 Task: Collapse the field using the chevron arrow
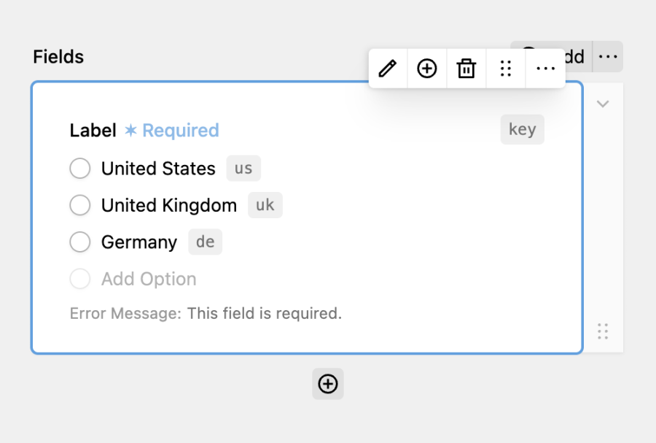point(603,104)
